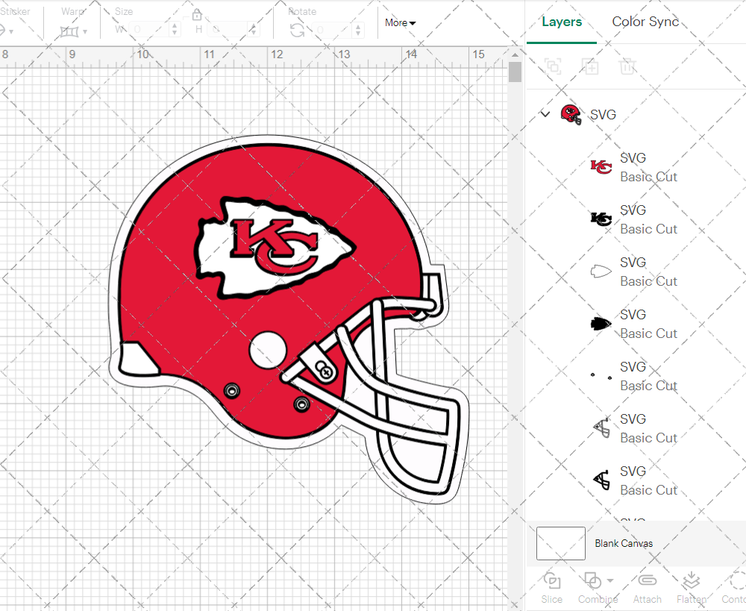Screen dimensions: 746x611
Task: Click the Rotate icon in toolbar
Action: (298, 31)
